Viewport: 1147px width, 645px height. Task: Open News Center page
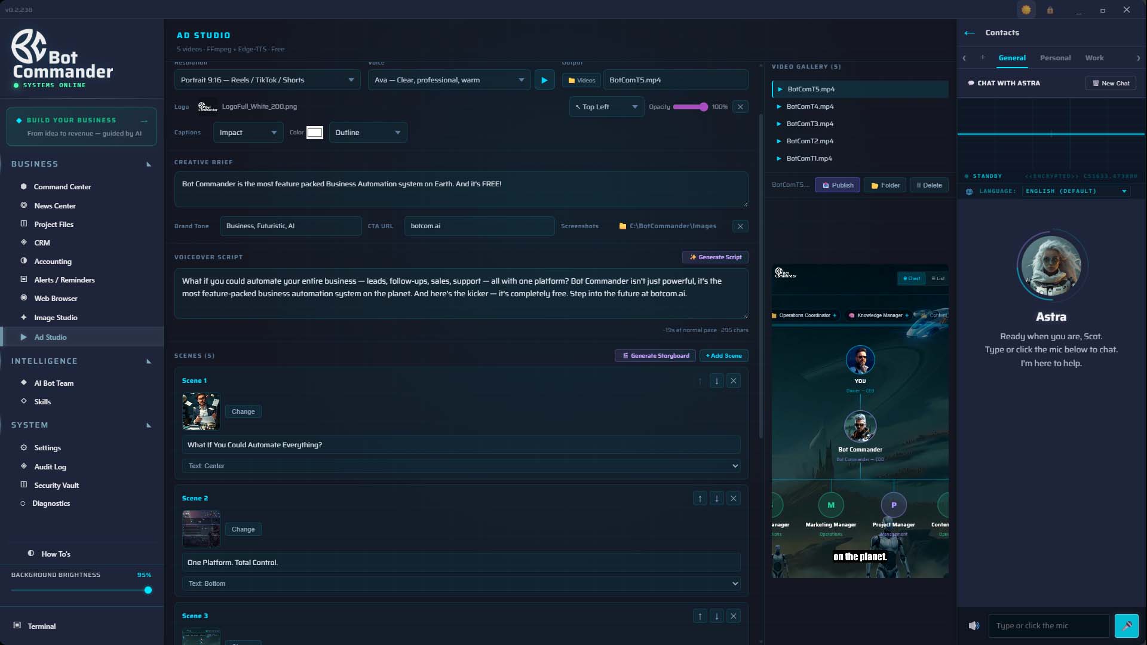pos(55,206)
